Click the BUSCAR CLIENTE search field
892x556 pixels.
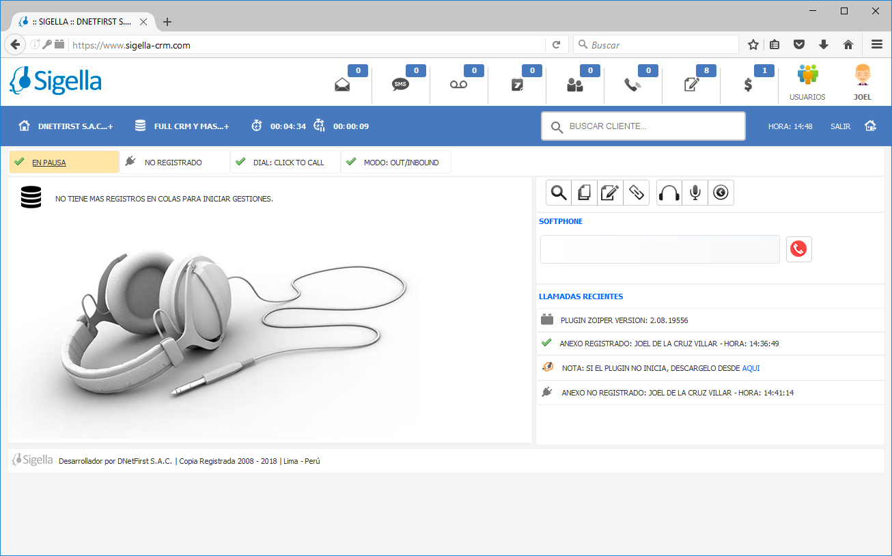643,126
